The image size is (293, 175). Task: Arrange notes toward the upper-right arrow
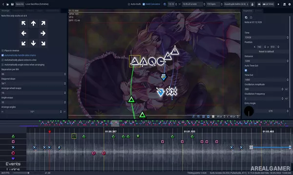(x=43, y=23)
